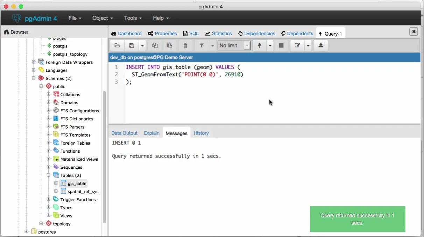This screenshot has height=237, width=424.
Task: Select FTS Dictionaries tree item
Action: tap(77, 118)
